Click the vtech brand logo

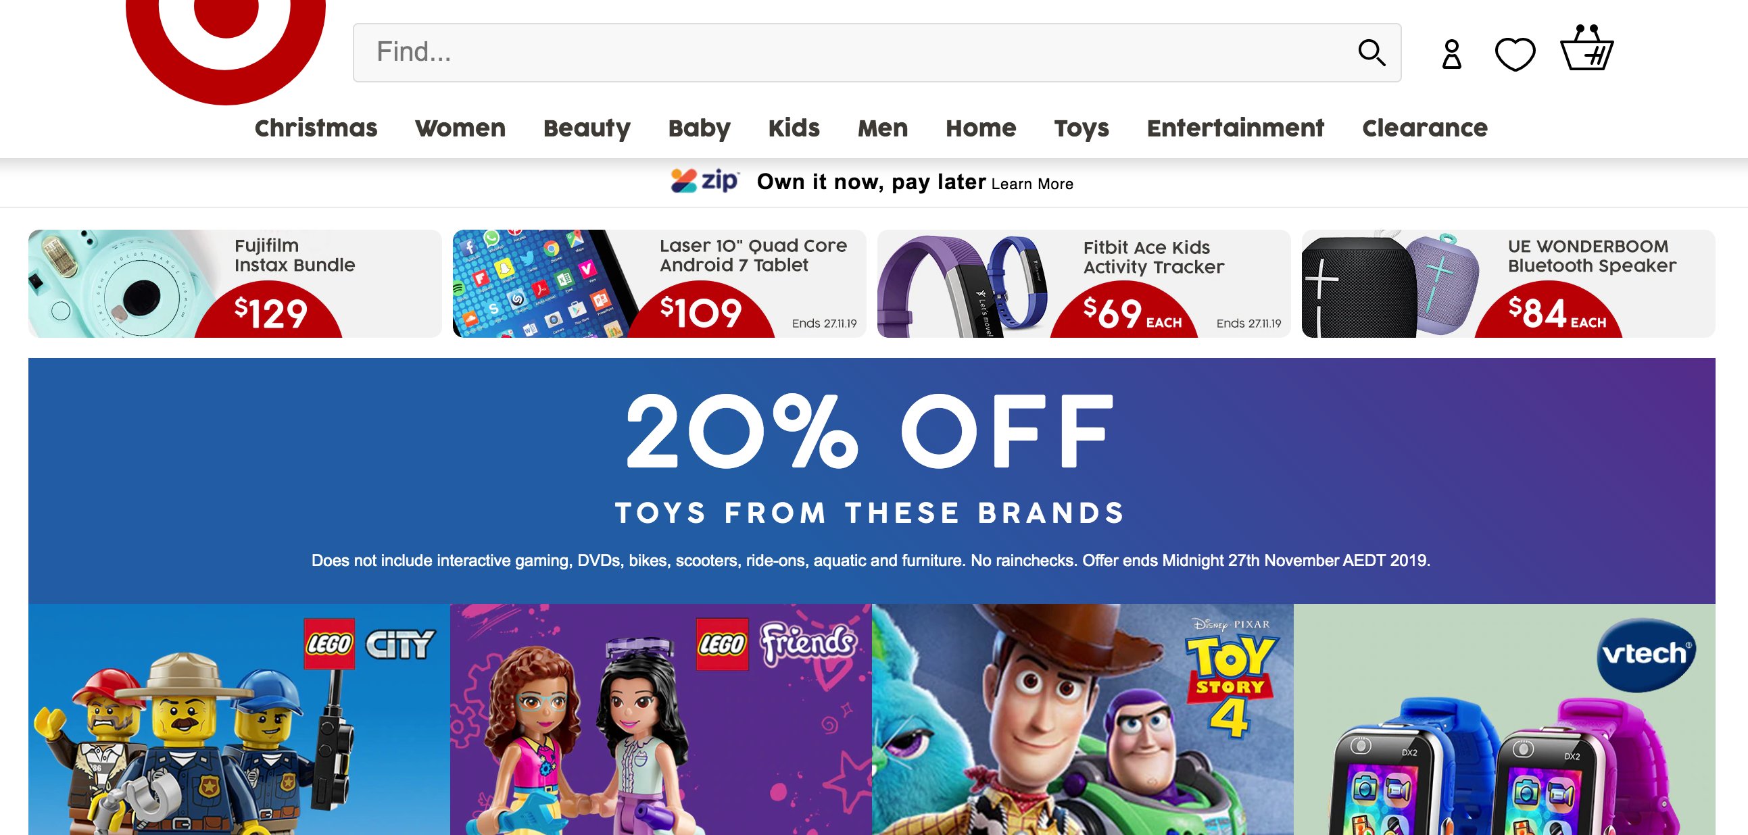(1645, 654)
